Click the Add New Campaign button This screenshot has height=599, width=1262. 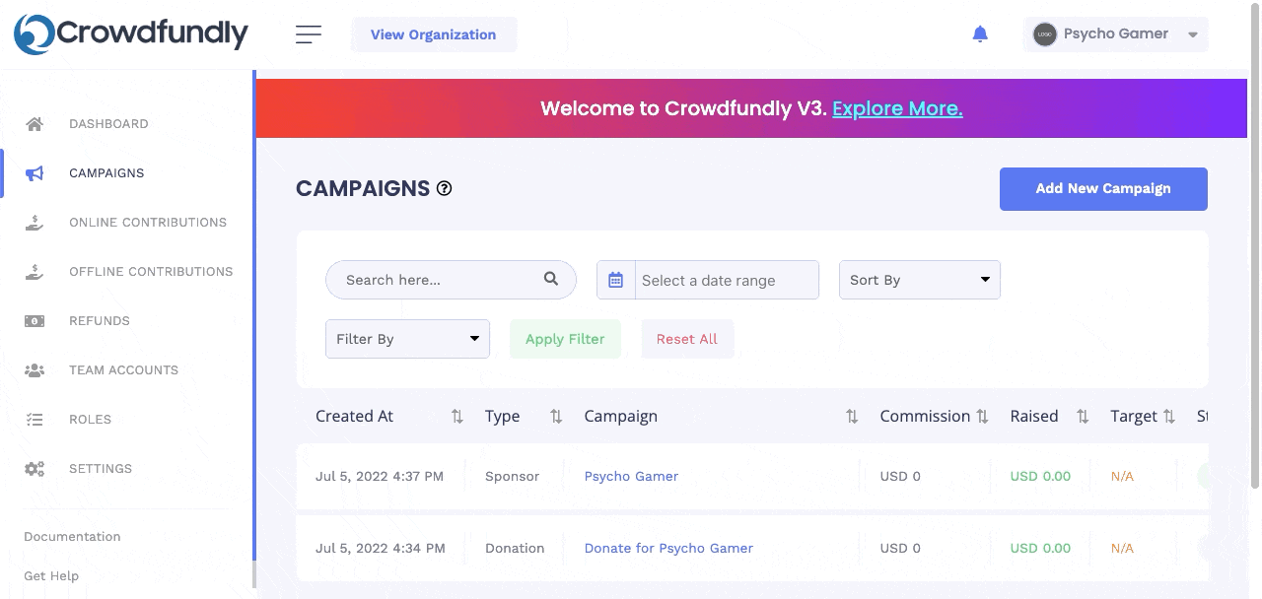tap(1103, 189)
